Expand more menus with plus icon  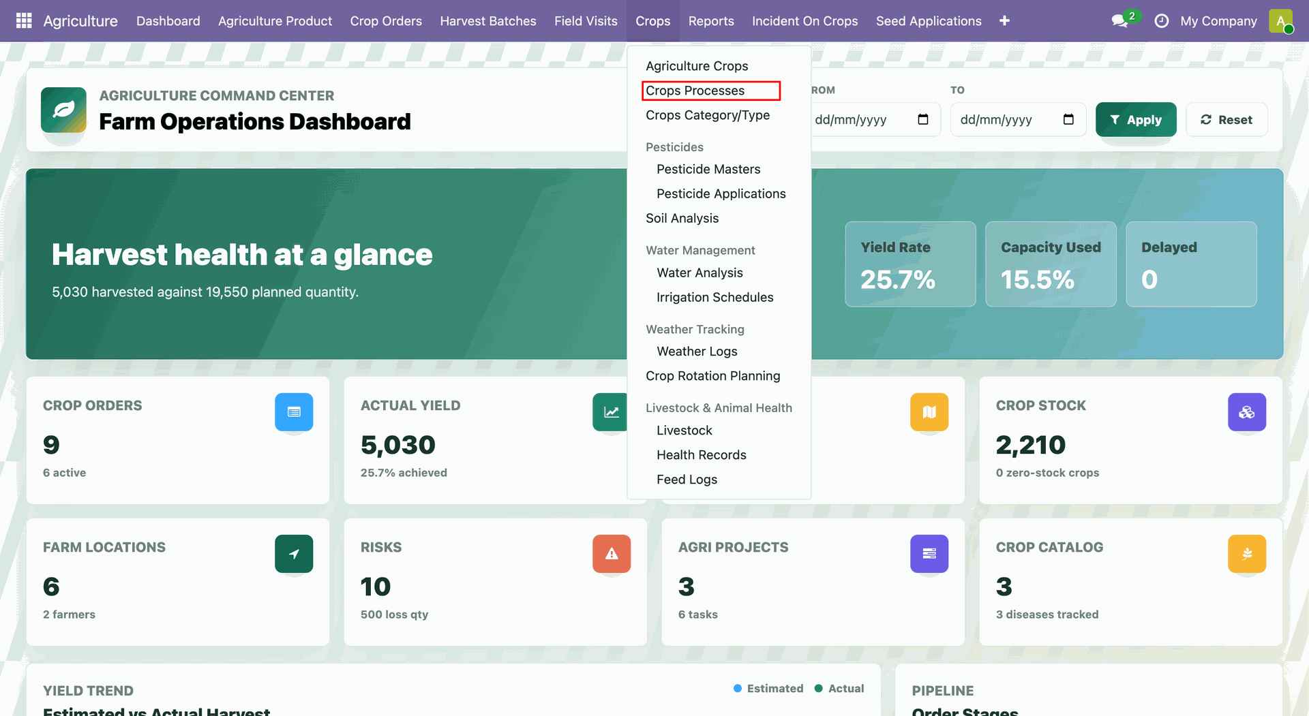(x=1004, y=21)
